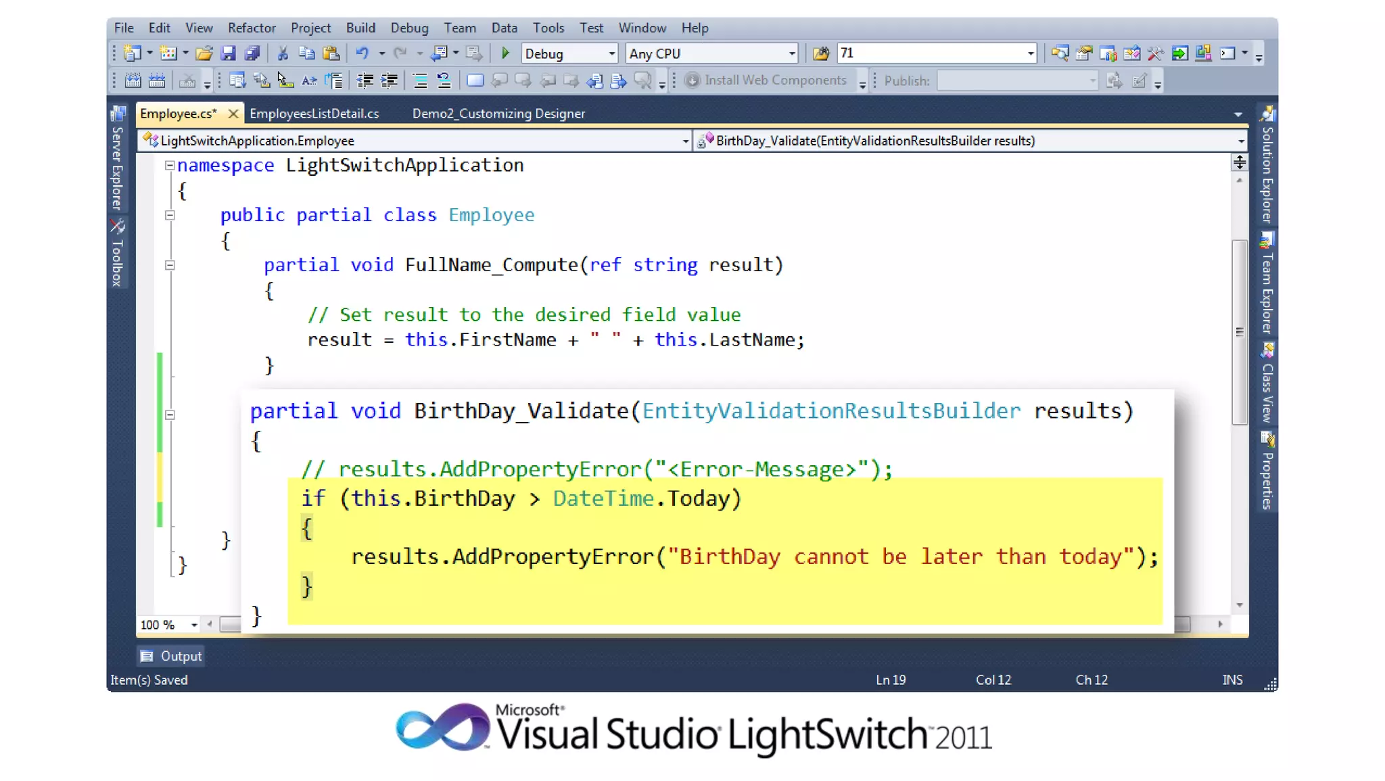Viewport: 1385px width, 781px height.
Task: Expand the BirthDay_Validate members dropdown
Action: click(1240, 141)
